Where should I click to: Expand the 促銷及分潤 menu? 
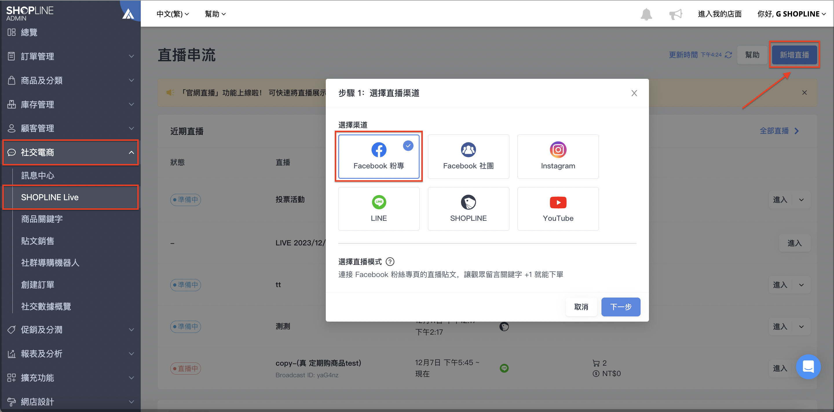(x=70, y=330)
